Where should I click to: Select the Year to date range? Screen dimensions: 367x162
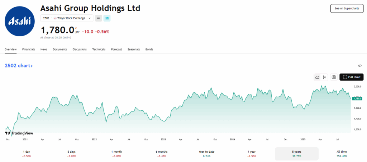tap(207, 154)
